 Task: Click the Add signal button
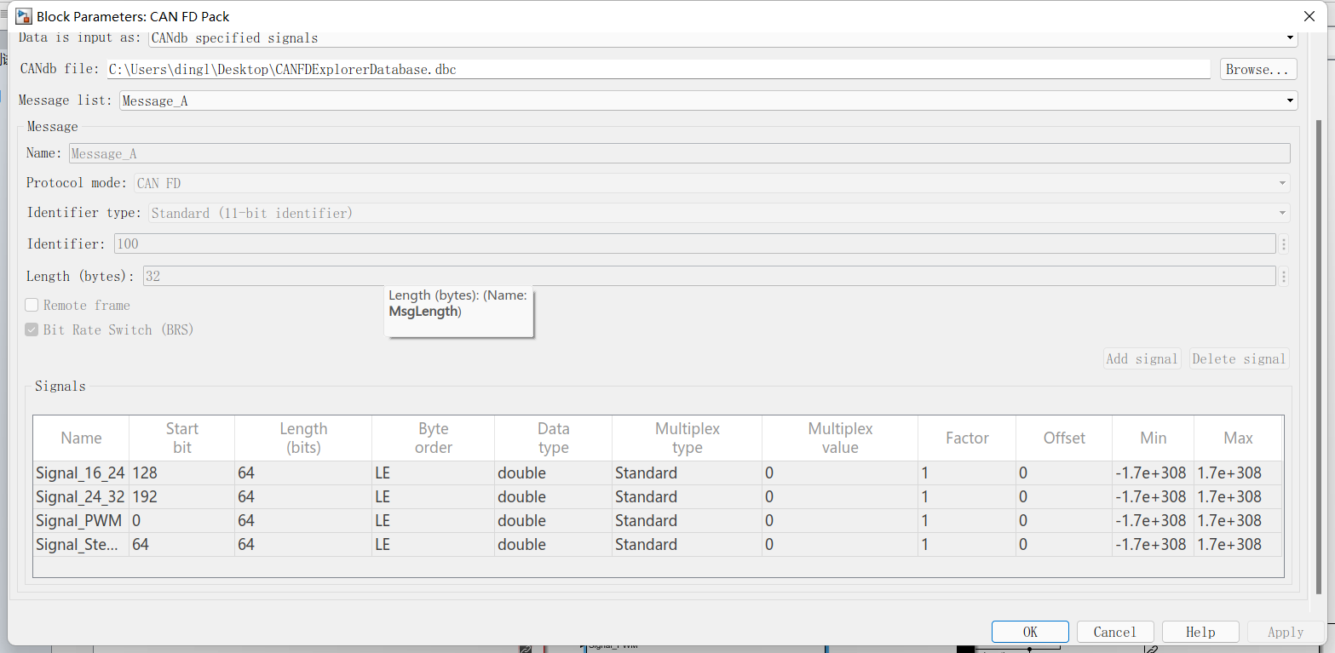click(1142, 358)
